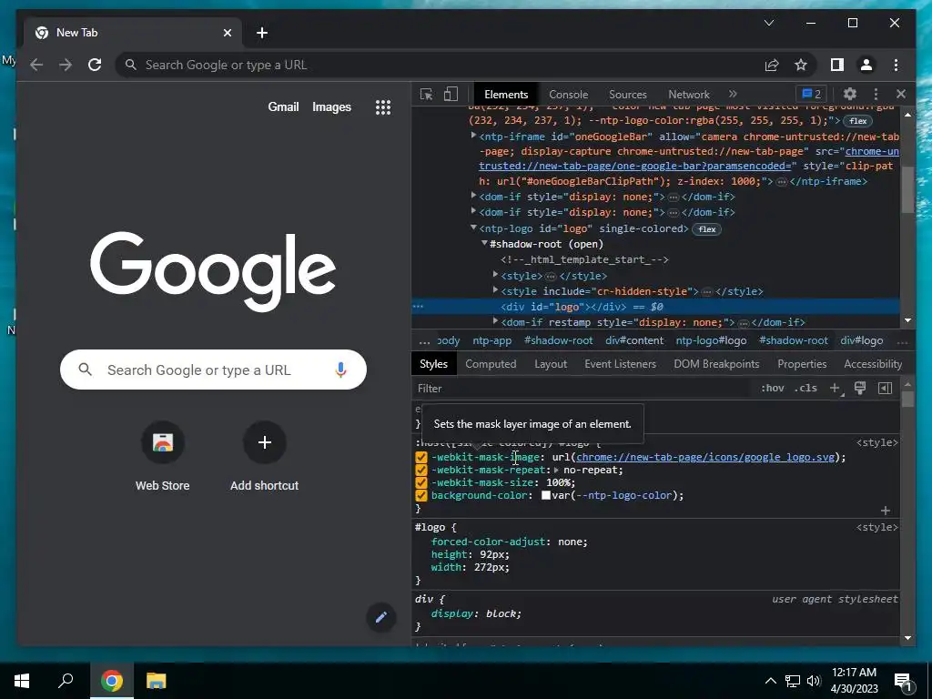Select div#content in the breadcrumb
Viewport: 932px width, 699px height.
[634, 340]
